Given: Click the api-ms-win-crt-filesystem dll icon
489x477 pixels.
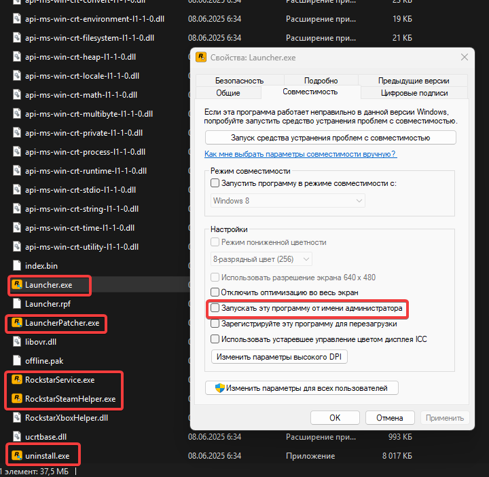Looking at the screenshot, I should [x=17, y=38].
